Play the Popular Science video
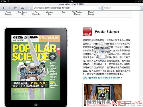 [x=102, y=95]
